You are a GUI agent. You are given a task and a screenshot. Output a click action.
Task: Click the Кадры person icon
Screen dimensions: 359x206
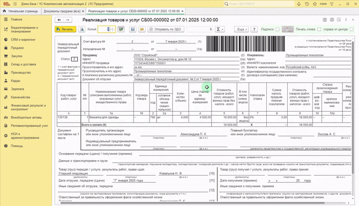point(5,81)
